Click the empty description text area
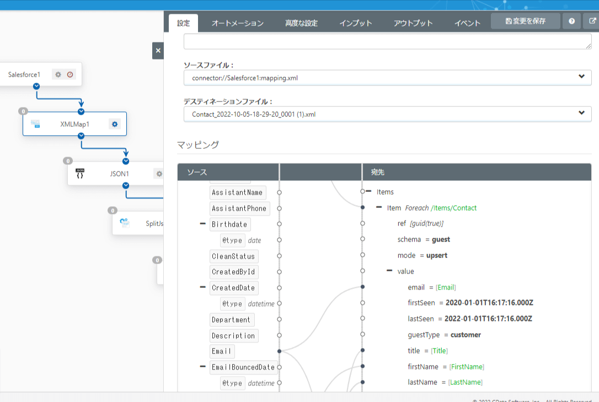The height and width of the screenshot is (402, 599). (387, 41)
